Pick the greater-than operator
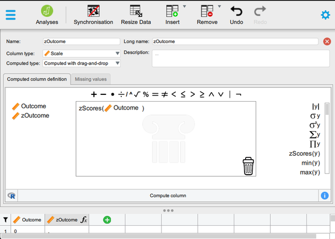The width and height of the screenshot is (335, 239). pos(193,94)
